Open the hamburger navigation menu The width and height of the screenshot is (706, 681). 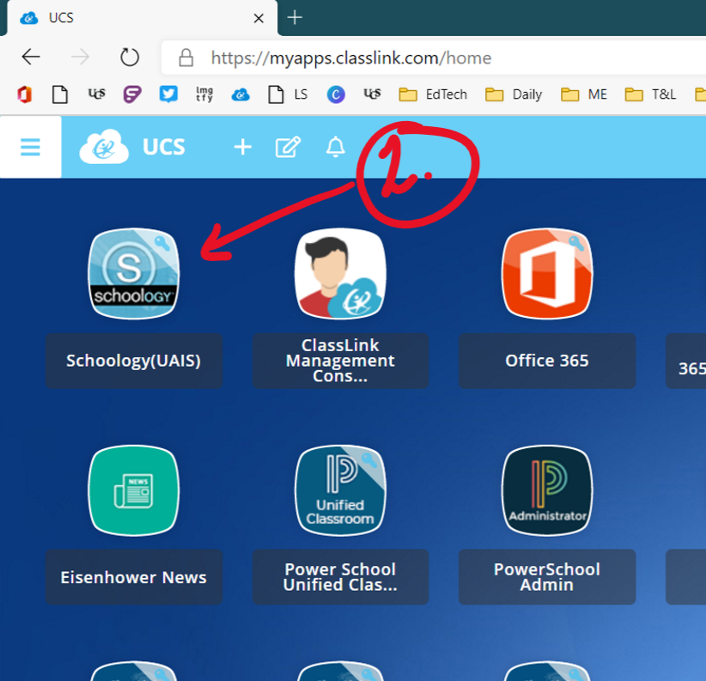[30, 147]
